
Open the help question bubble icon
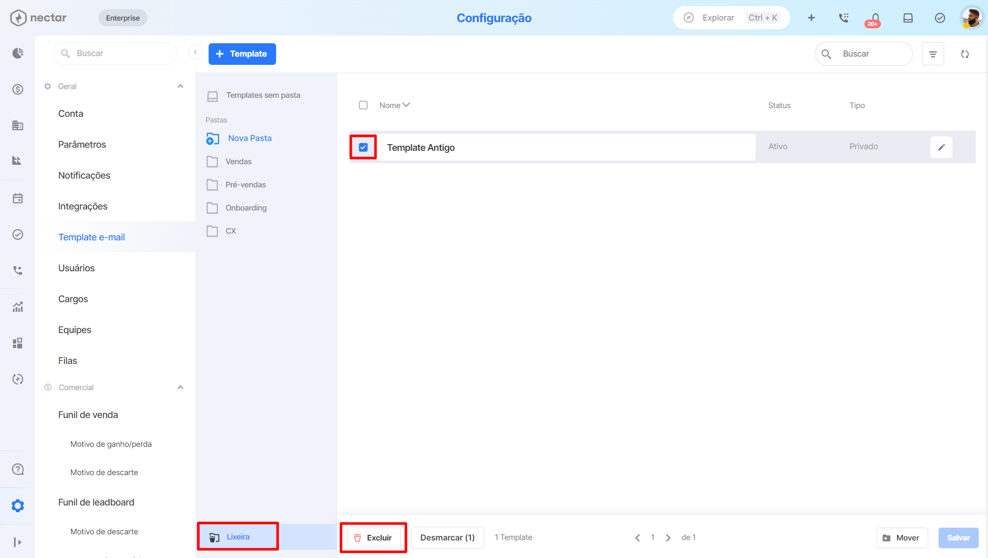click(18, 469)
